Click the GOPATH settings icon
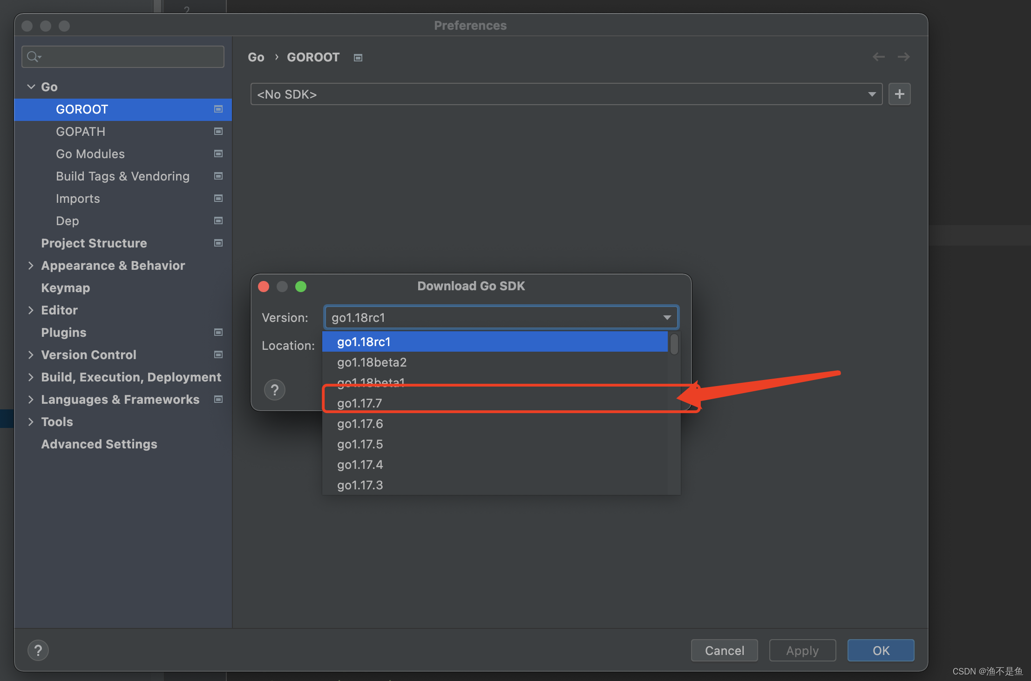This screenshot has width=1031, height=681. [x=218, y=132]
